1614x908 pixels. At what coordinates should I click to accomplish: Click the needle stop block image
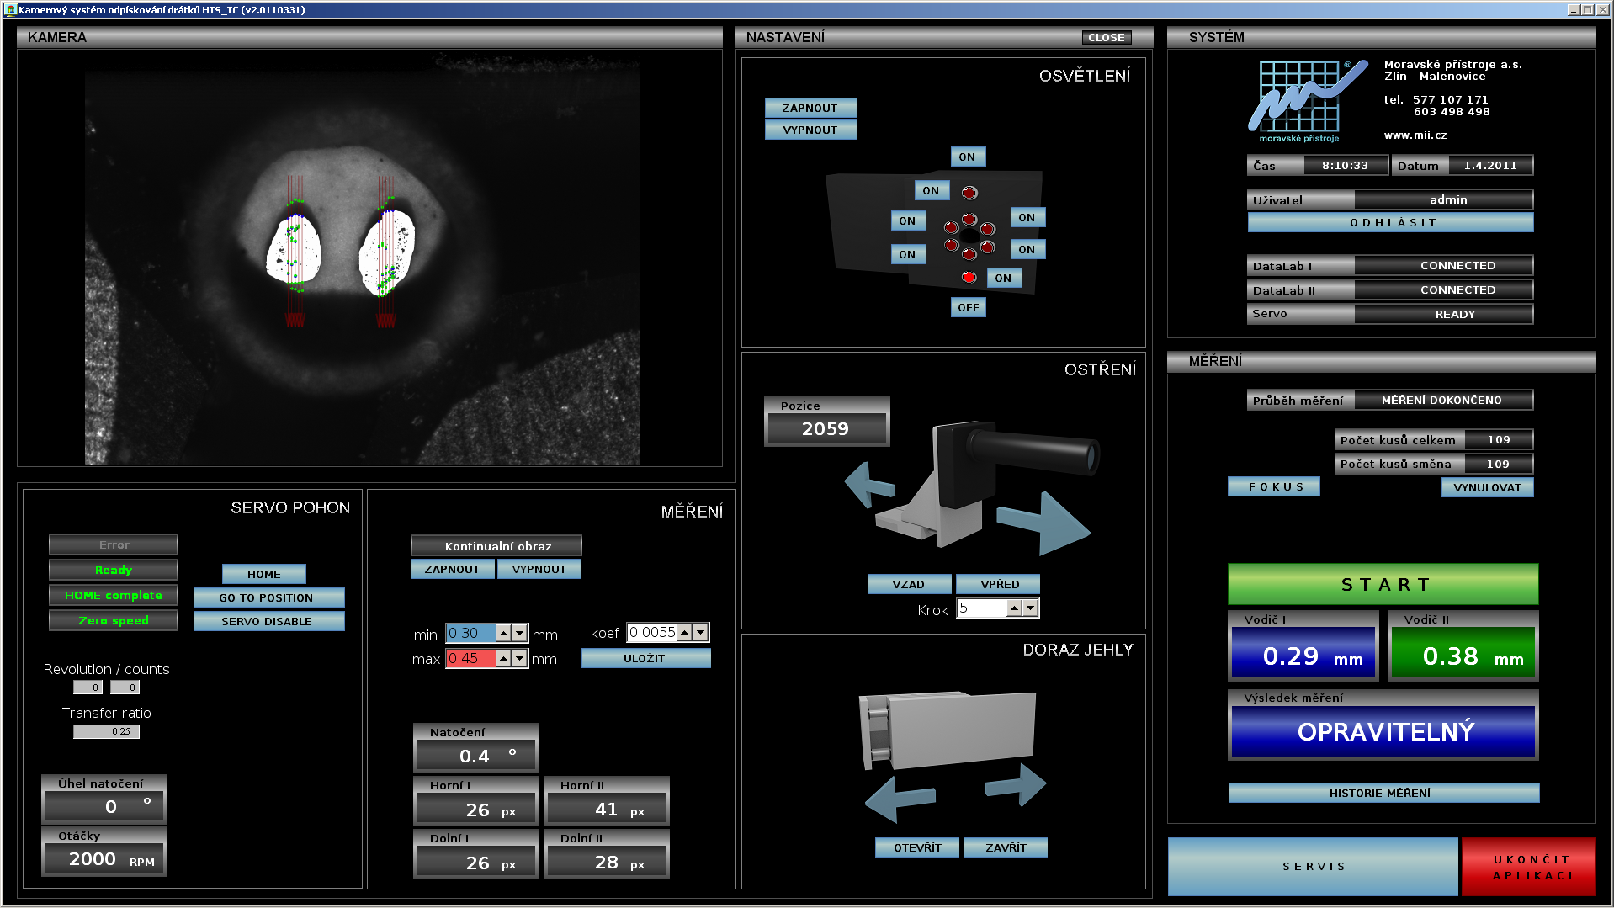click(948, 729)
